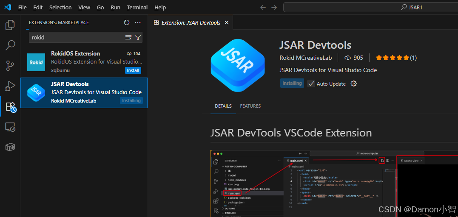Image resolution: width=458 pixels, height=217 pixels.
Task: Navigate forward with the right arrow
Action: pyautogui.click(x=274, y=8)
